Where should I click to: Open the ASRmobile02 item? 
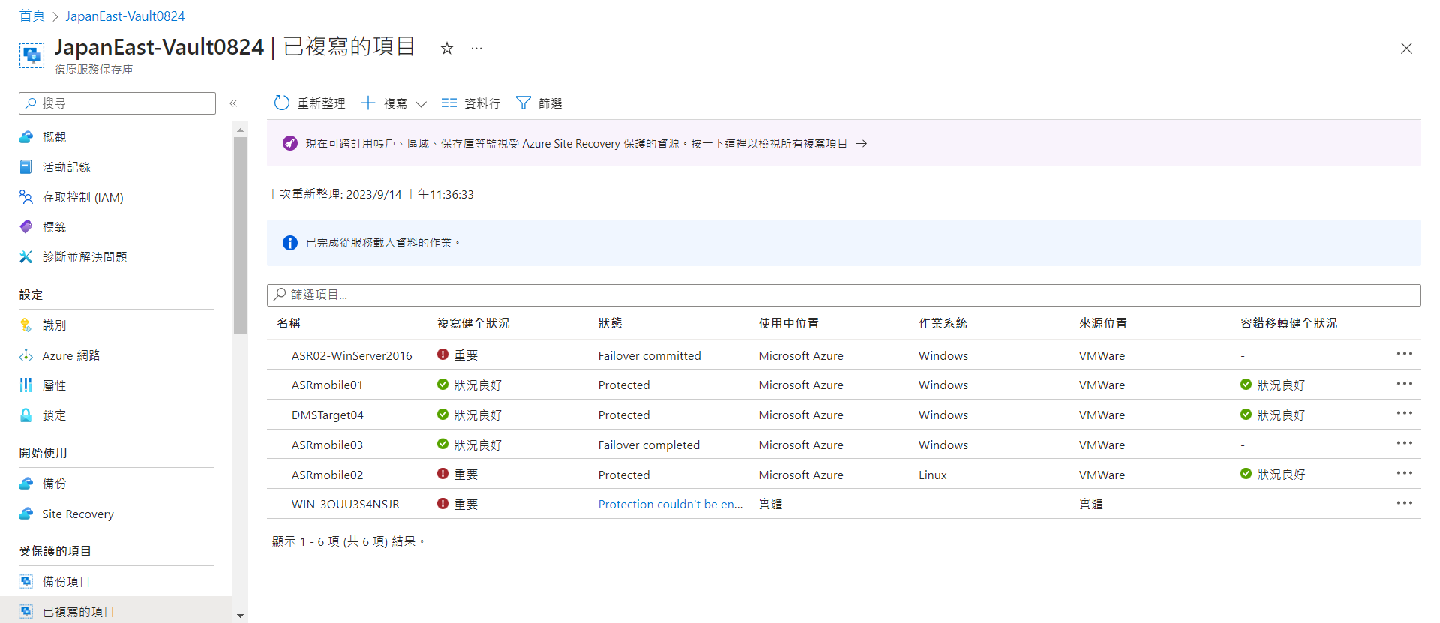tap(327, 475)
